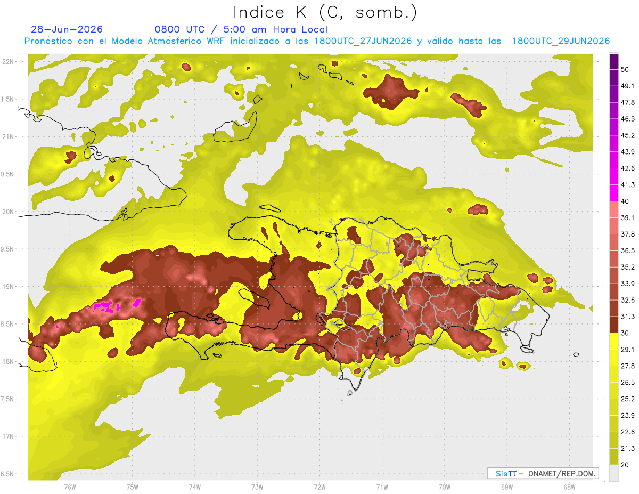Viewport: 639px width, 494px height.
Task: Click the map title "Indice K (C, somb.)"
Action: pyautogui.click(x=325, y=12)
